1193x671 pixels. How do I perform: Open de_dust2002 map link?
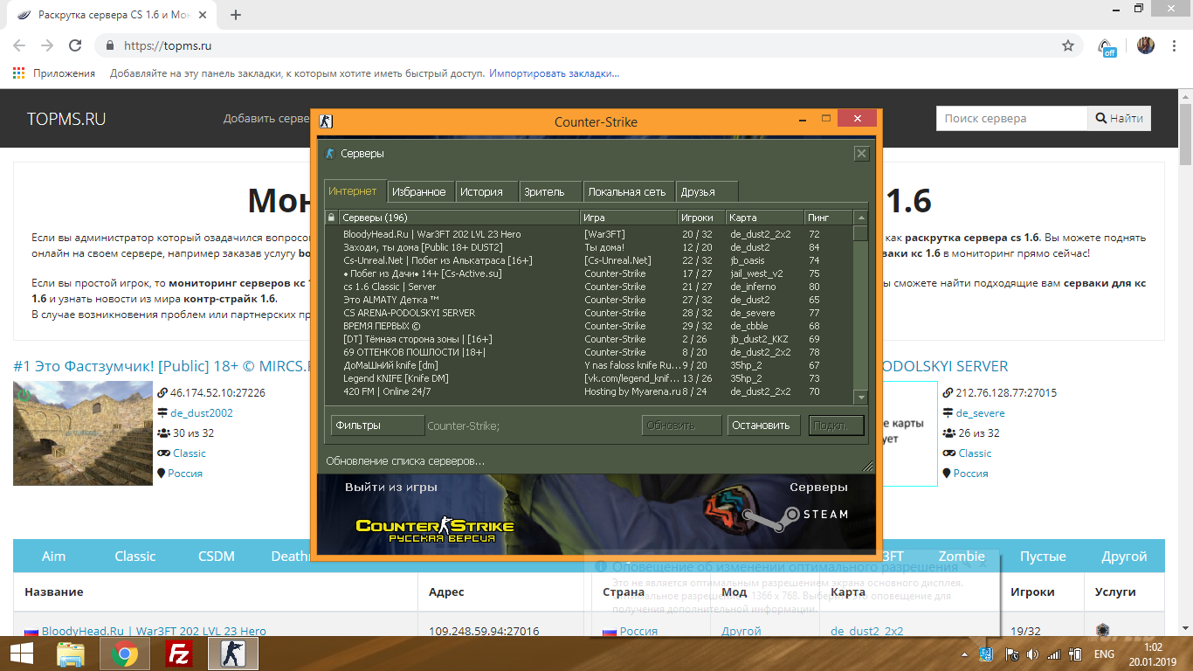(202, 413)
